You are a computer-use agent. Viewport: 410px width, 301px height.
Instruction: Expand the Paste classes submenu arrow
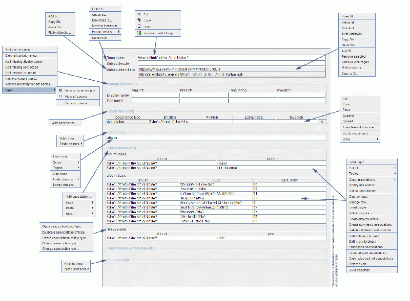point(80,144)
